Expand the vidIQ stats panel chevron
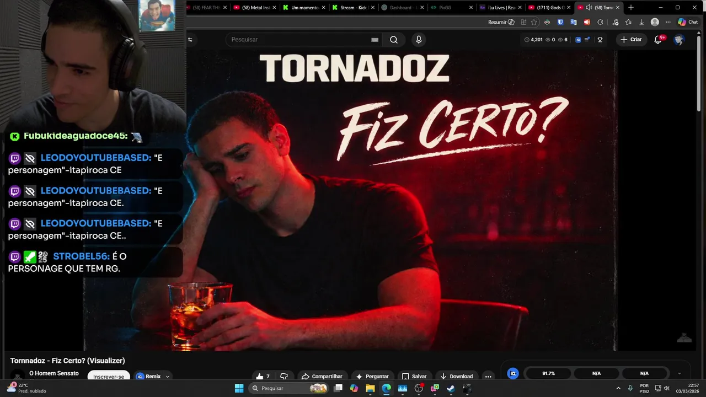This screenshot has width=706, height=397. (679, 374)
